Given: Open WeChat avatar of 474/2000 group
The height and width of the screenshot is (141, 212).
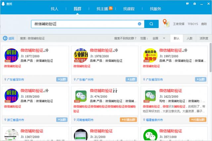Looking at the screenshot, I should point(81,96).
